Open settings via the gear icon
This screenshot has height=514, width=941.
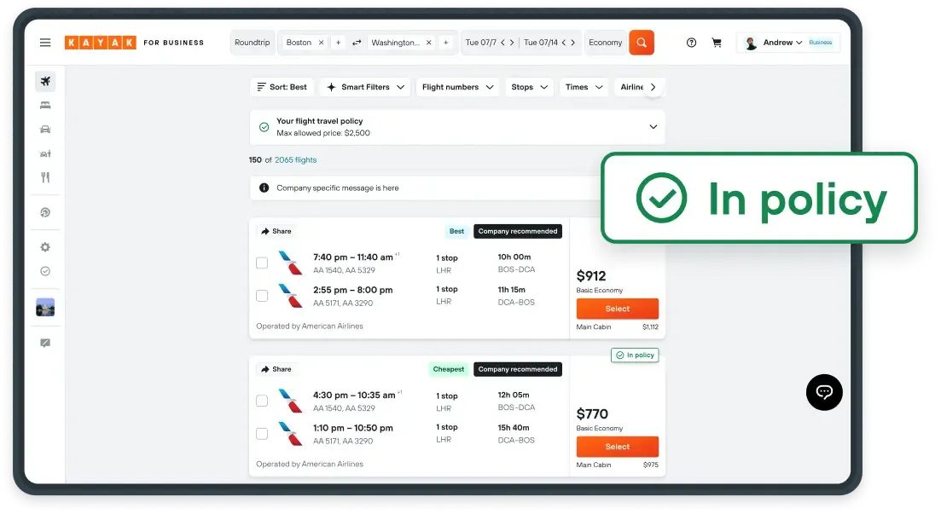tap(45, 247)
